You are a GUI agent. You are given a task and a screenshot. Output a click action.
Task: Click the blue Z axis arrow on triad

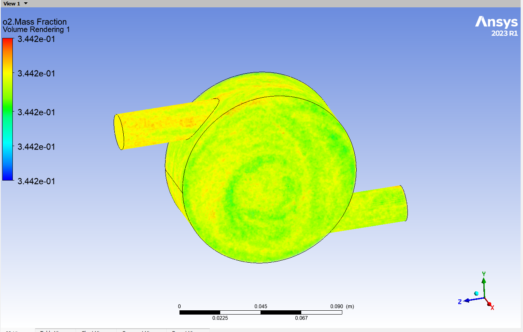[x=468, y=300]
